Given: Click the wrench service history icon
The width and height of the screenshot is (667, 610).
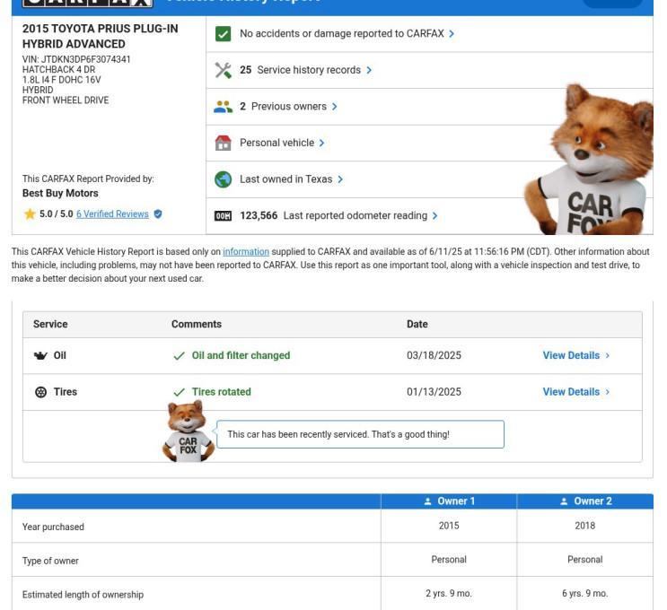Looking at the screenshot, I should (x=223, y=70).
